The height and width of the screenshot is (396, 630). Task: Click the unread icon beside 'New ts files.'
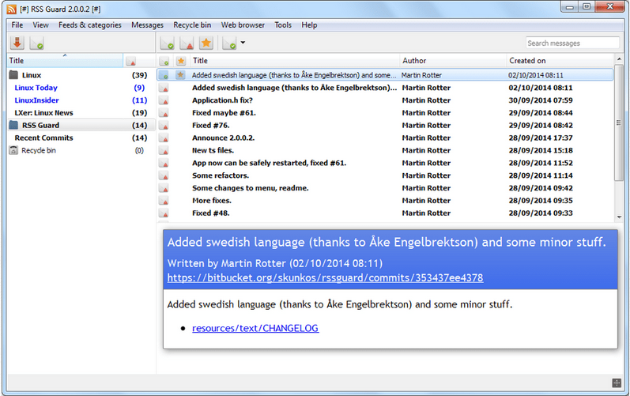click(x=164, y=151)
